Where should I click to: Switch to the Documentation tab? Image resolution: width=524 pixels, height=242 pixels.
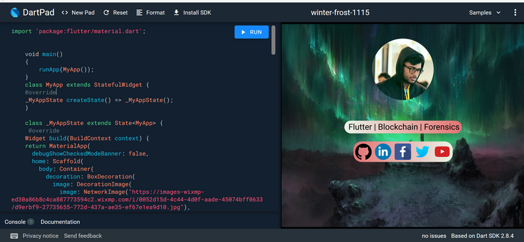tap(60, 222)
